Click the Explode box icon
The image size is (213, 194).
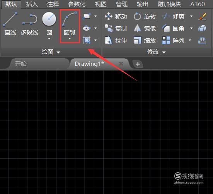click(202, 28)
